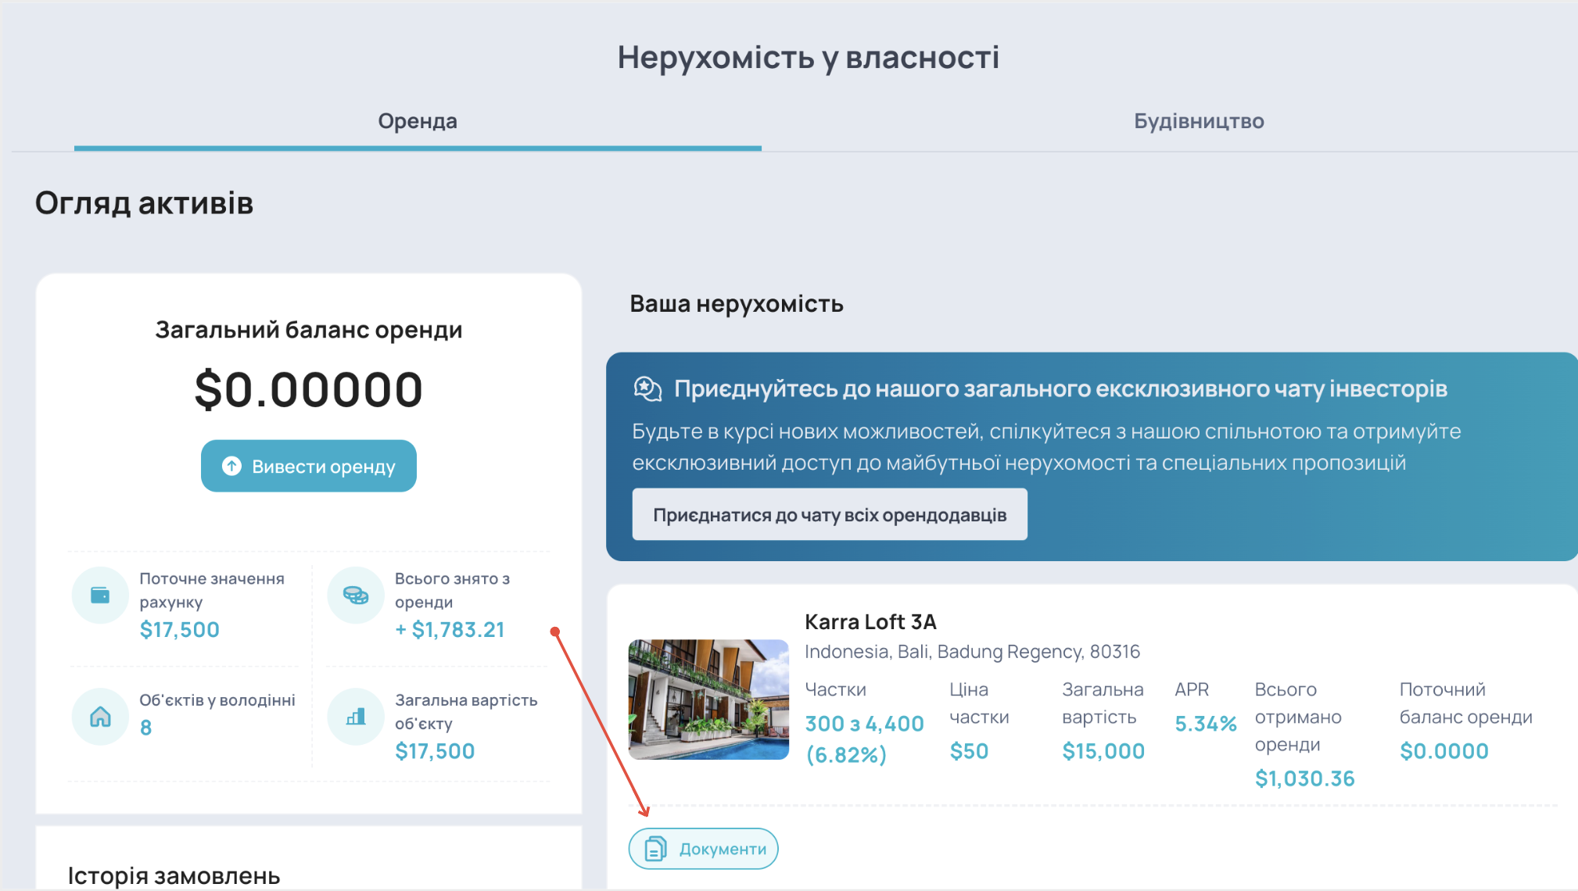The height and width of the screenshot is (891, 1578).
Task: Open the Karra Loft 3A property photo
Action: coord(708,700)
